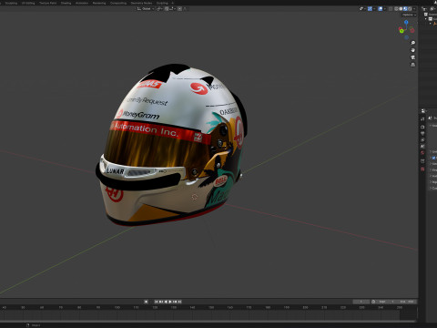437x328 pixels.
Task: Toggle the blue checkbox in properties panel
Action: pyautogui.click(x=433, y=158)
